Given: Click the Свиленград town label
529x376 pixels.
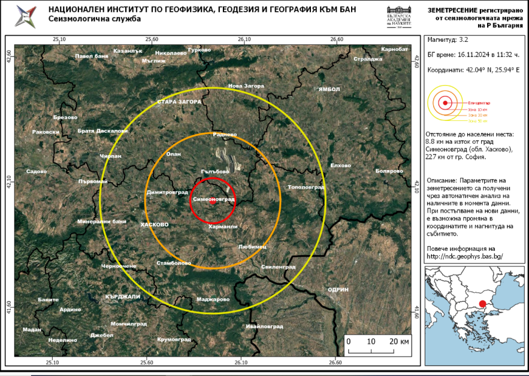Looking at the screenshot, I should [x=279, y=266].
